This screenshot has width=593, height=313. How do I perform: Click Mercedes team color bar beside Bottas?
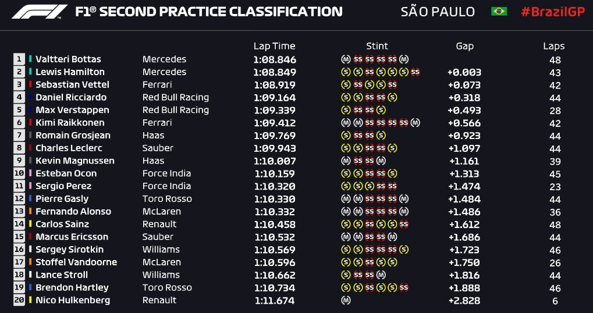[x=30, y=59]
